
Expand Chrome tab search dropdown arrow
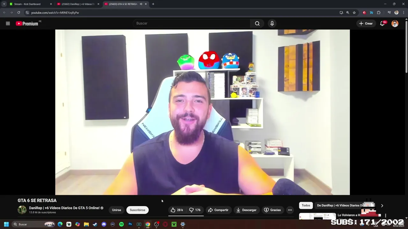(x=4, y=4)
